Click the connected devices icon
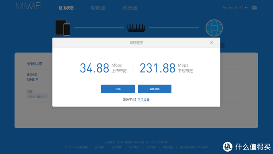This screenshot has height=154, width=273. (63, 28)
